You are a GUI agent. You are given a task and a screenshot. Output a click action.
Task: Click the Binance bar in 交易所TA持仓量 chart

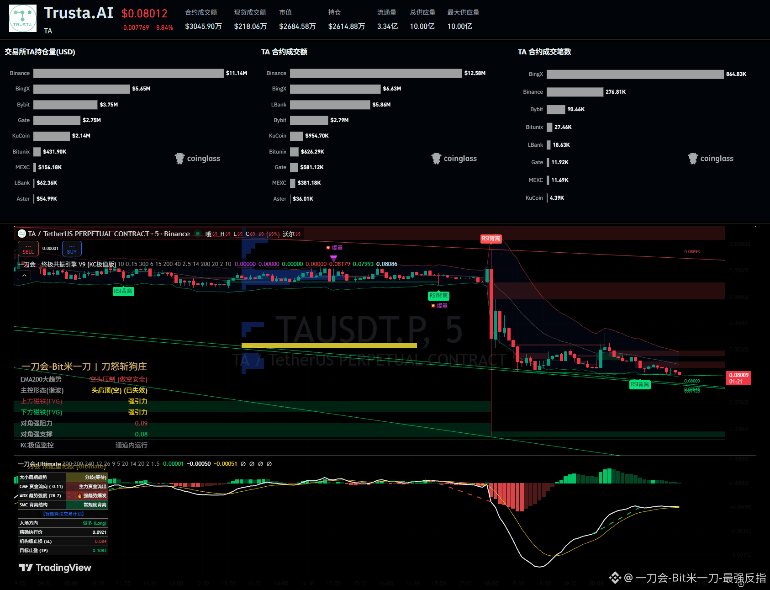click(x=128, y=73)
